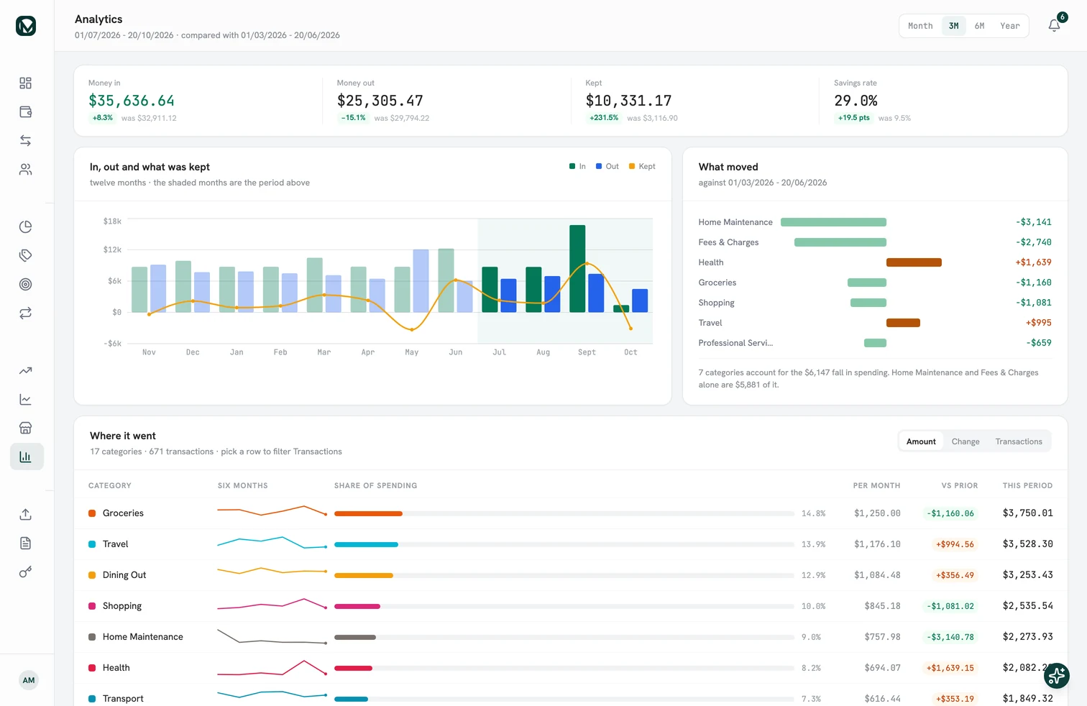1087x706 pixels.
Task: Click the Kept line point above September
Action: pyautogui.click(x=587, y=264)
